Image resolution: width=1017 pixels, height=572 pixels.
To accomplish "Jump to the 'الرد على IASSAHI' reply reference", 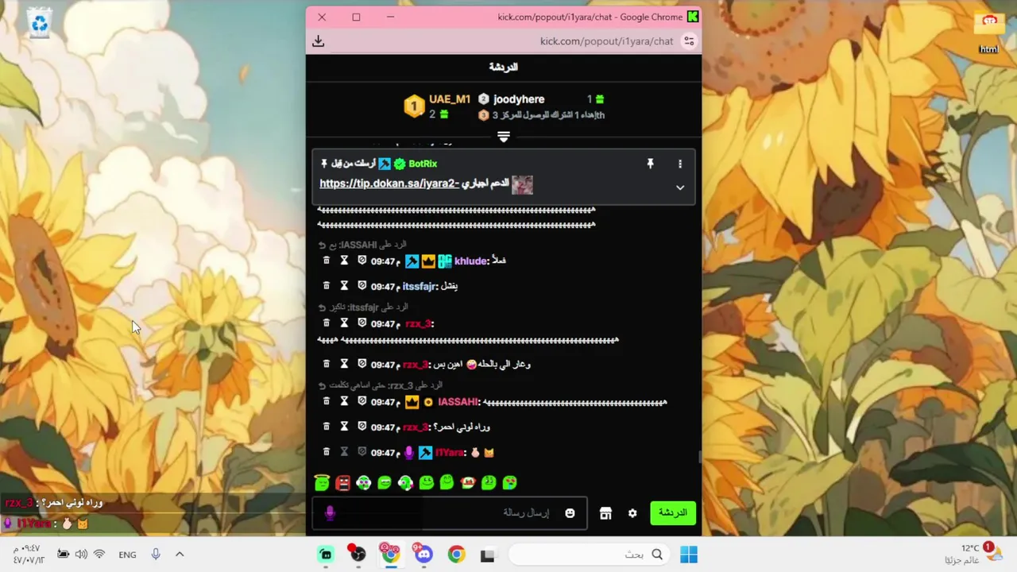I will (x=362, y=245).
